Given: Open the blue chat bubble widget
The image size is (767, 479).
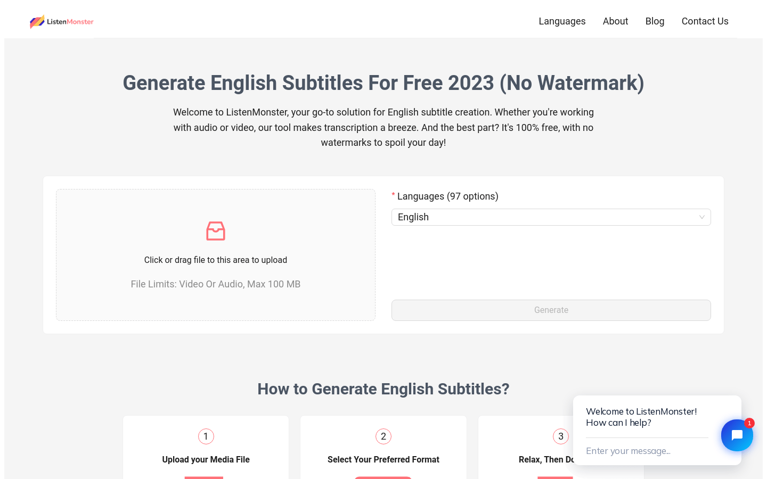Looking at the screenshot, I should point(737,435).
